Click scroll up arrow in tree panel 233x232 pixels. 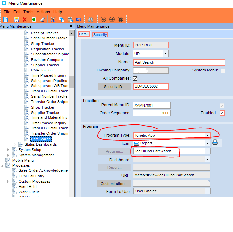(x=71, y=33)
